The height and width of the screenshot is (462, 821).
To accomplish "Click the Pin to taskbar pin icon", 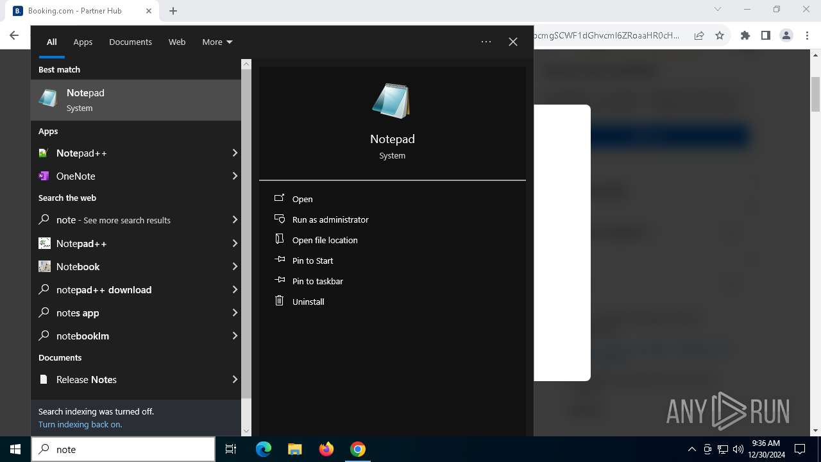I will pos(279,280).
